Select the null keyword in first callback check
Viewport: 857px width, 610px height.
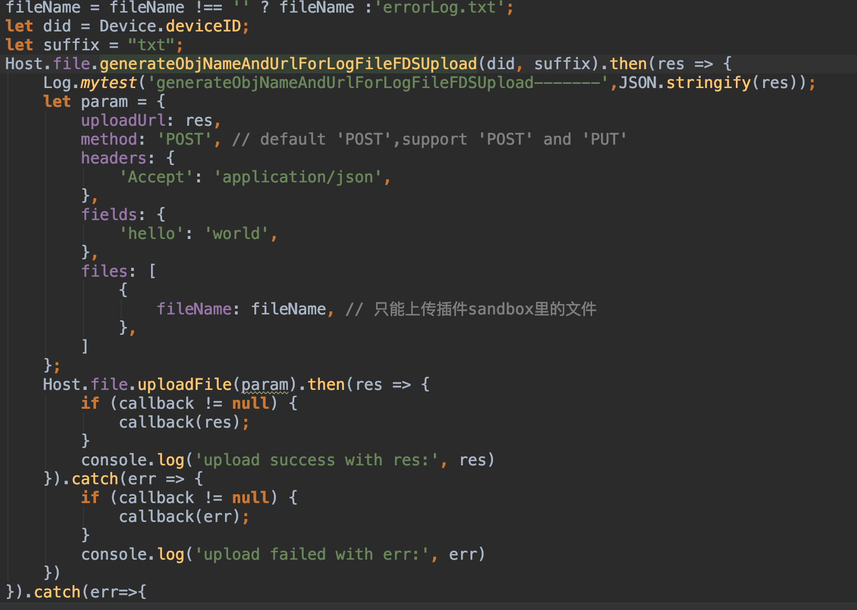[x=250, y=403]
